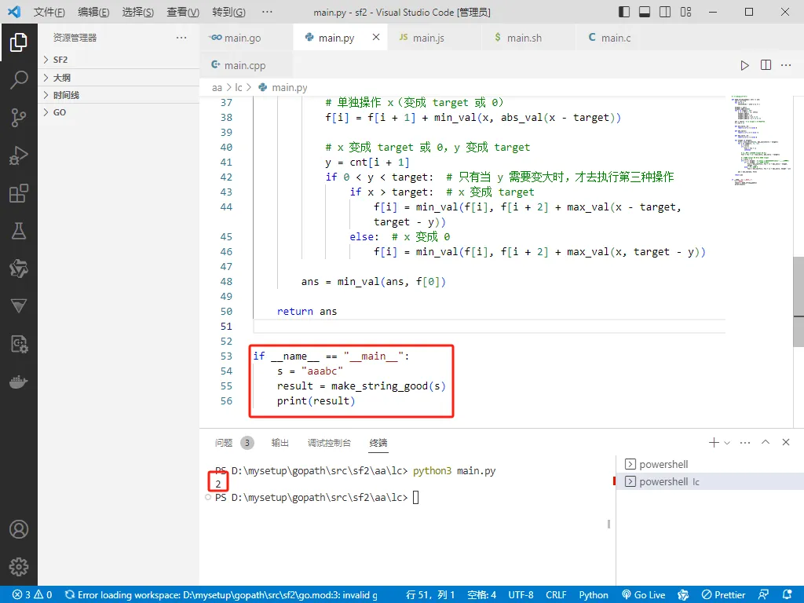Change encoding via UTF-8 indicator
The image size is (804, 603).
tap(521, 595)
